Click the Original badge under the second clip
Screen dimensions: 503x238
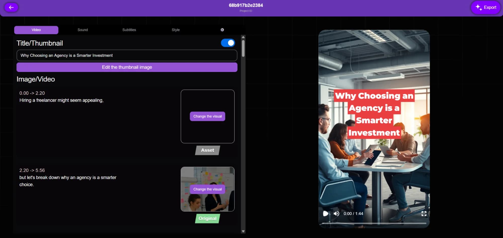[207, 218]
